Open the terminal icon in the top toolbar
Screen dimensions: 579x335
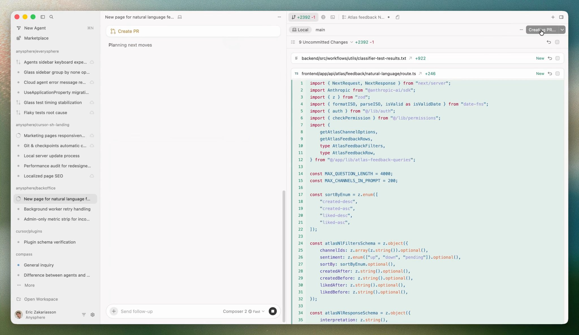click(x=332, y=17)
